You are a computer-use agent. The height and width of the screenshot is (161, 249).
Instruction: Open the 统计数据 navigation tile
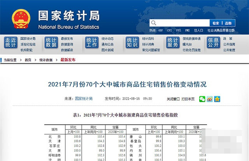click(51, 43)
